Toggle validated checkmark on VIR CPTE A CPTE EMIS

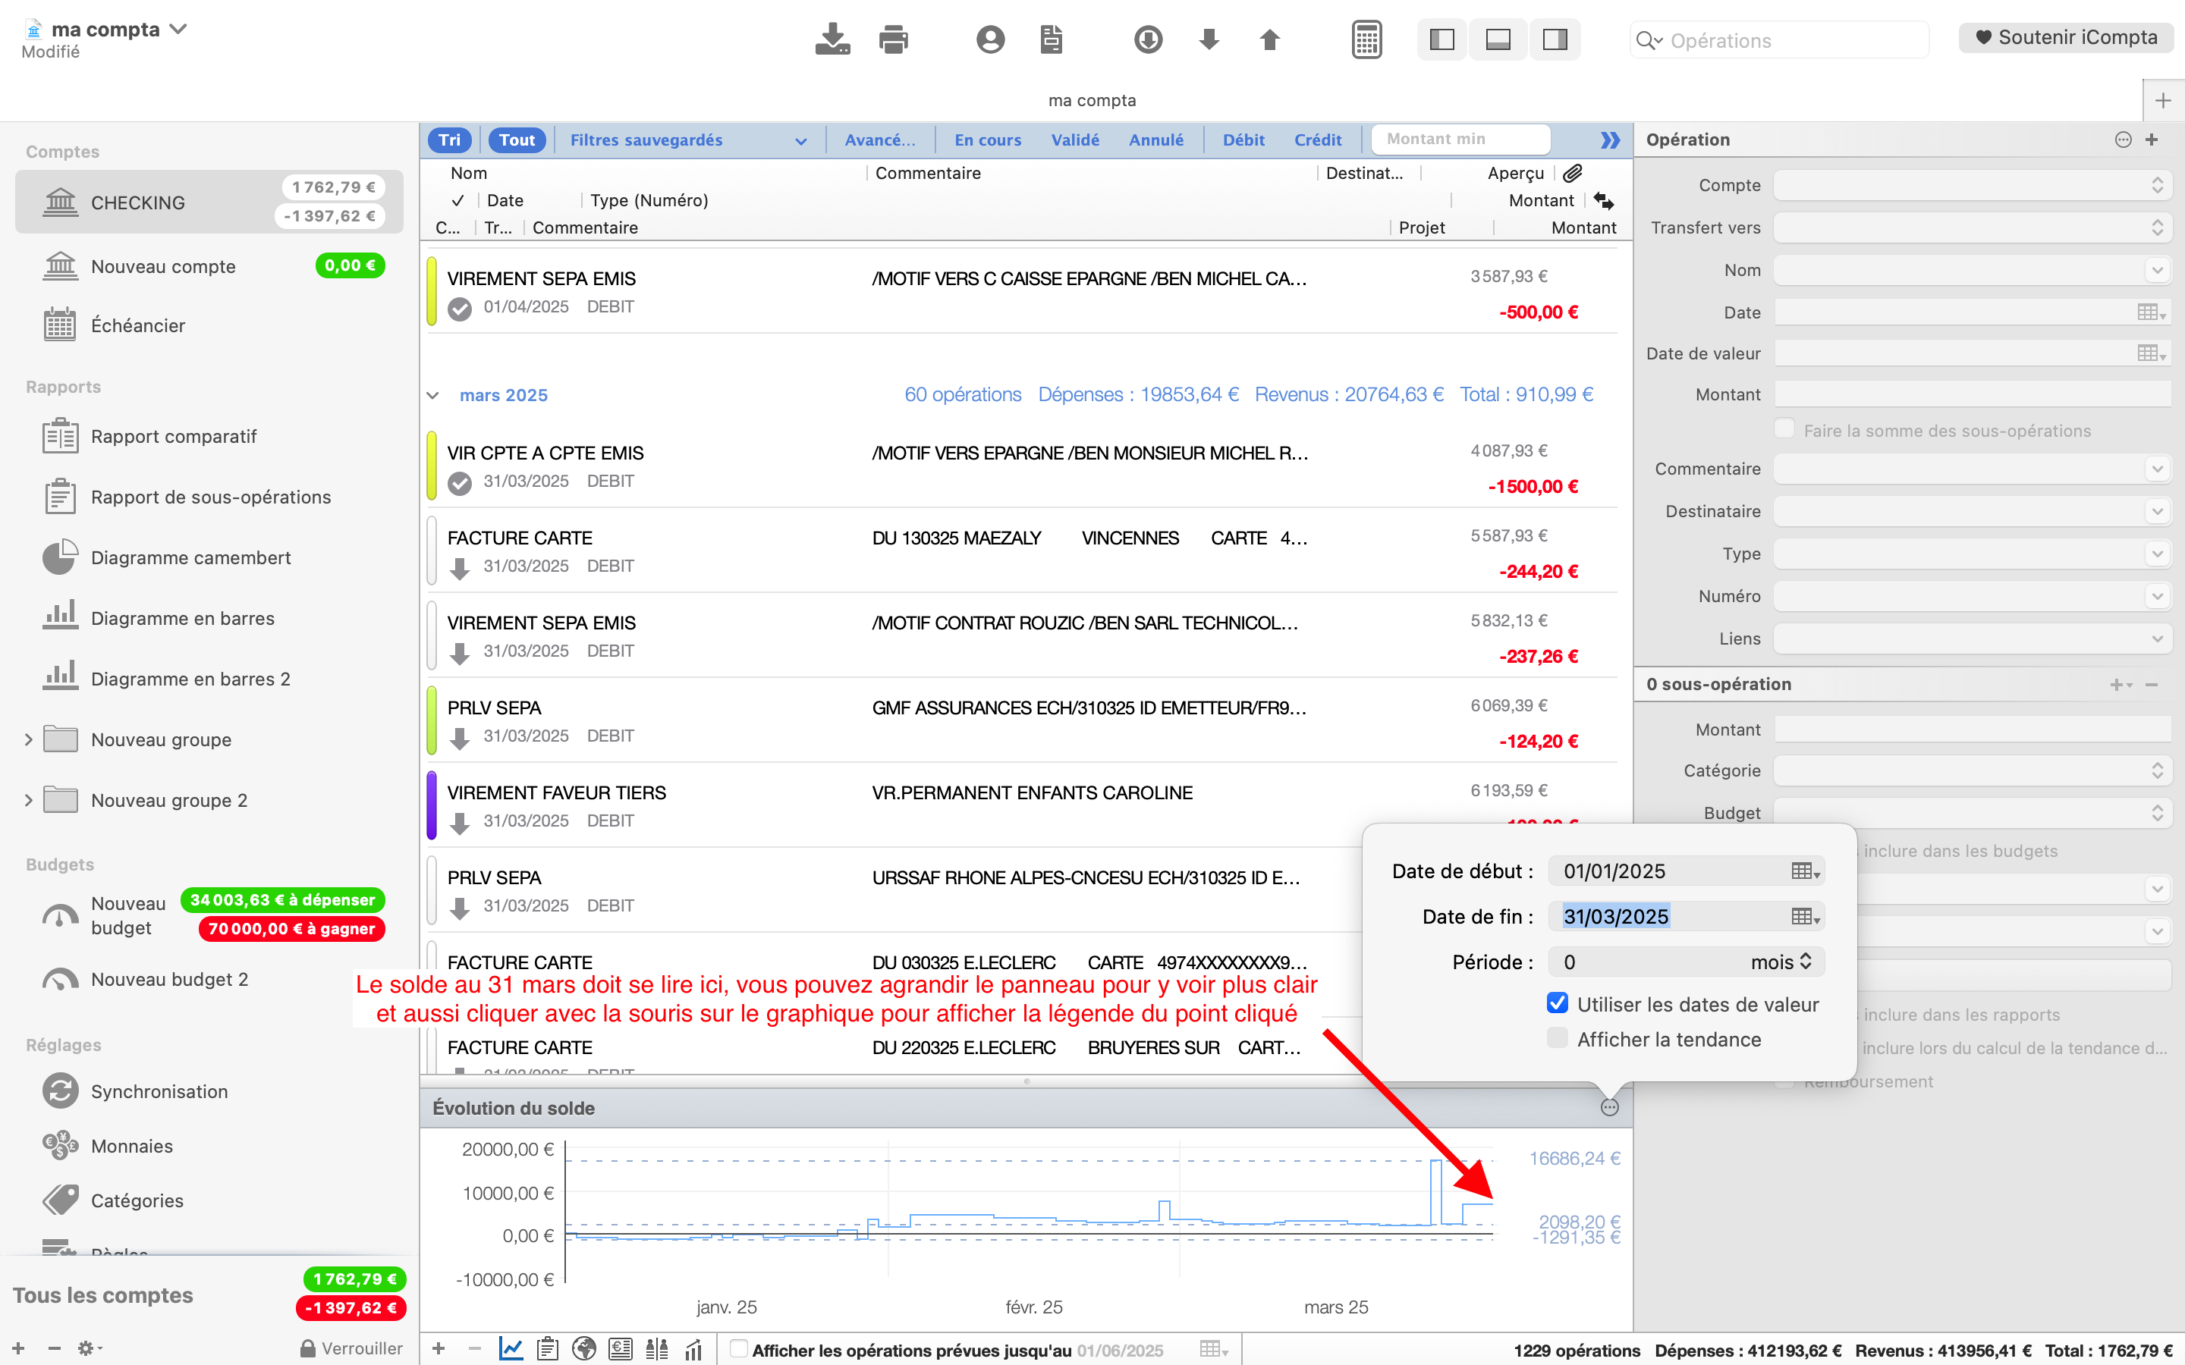pyautogui.click(x=460, y=483)
